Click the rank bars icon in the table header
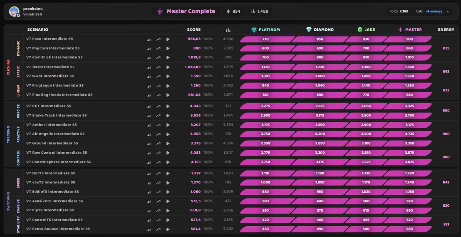Screen dimensions: 461x237 tap(228, 30)
